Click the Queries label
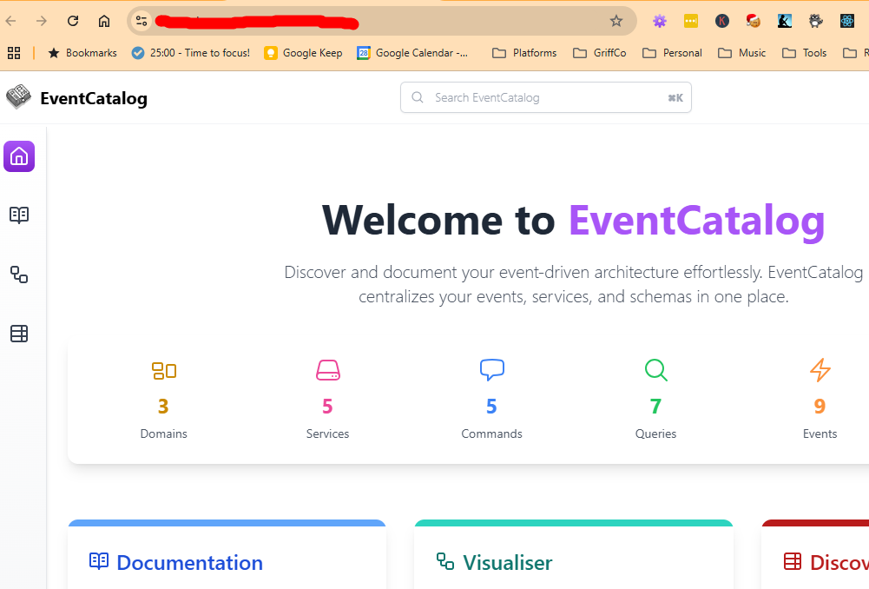 tap(655, 433)
